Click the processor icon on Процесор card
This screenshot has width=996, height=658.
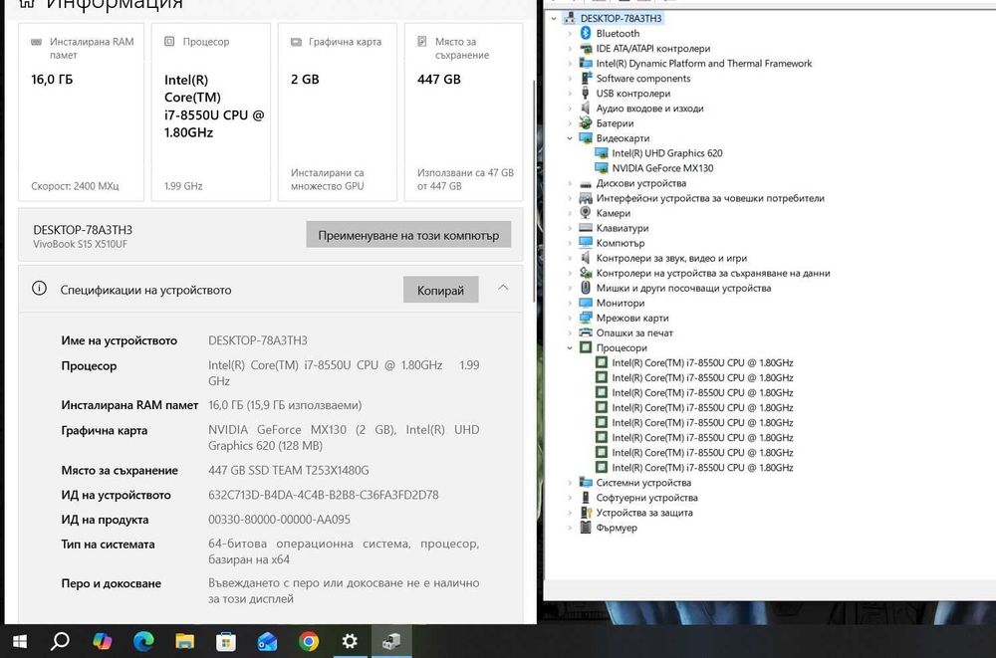(x=169, y=41)
